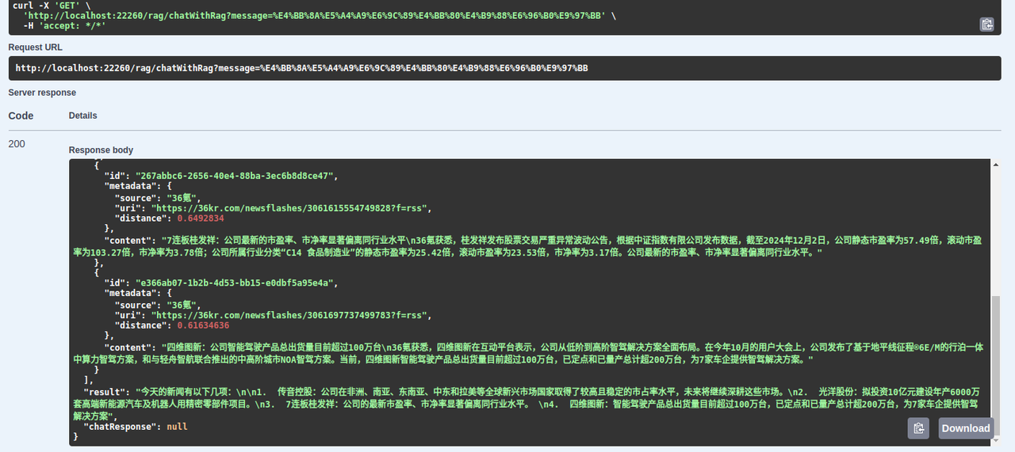
Task: Click the chatResponse null value
Action: [x=177, y=426]
